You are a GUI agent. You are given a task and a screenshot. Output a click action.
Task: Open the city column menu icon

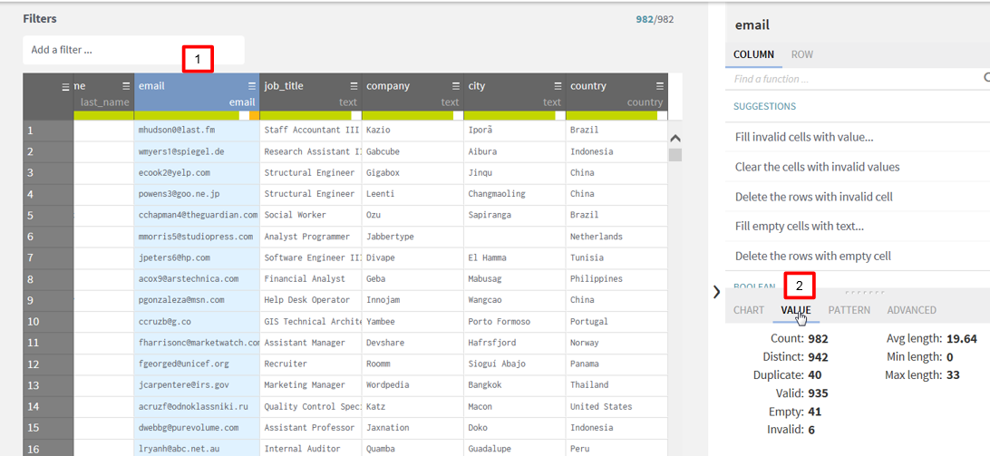click(558, 86)
